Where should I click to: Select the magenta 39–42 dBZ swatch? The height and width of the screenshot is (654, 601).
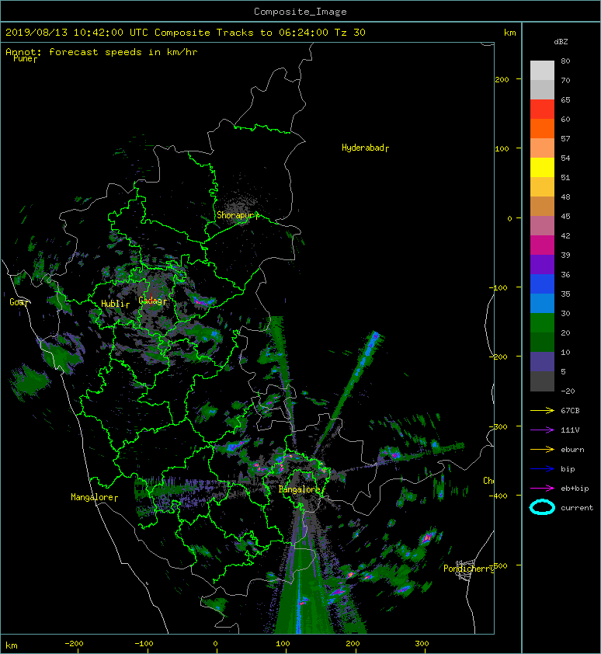pyautogui.click(x=542, y=245)
